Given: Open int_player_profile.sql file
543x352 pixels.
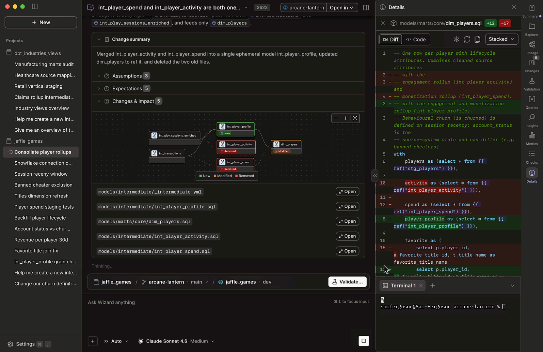Looking at the screenshot, I should [347, 207].
